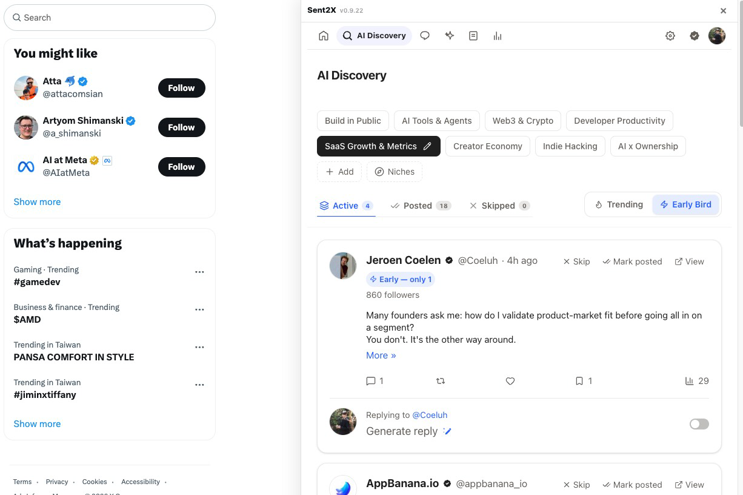Viewport: 743px width, 495px height.
Task: Mark AppBanana.io post as posted
Action: (632, 485)
